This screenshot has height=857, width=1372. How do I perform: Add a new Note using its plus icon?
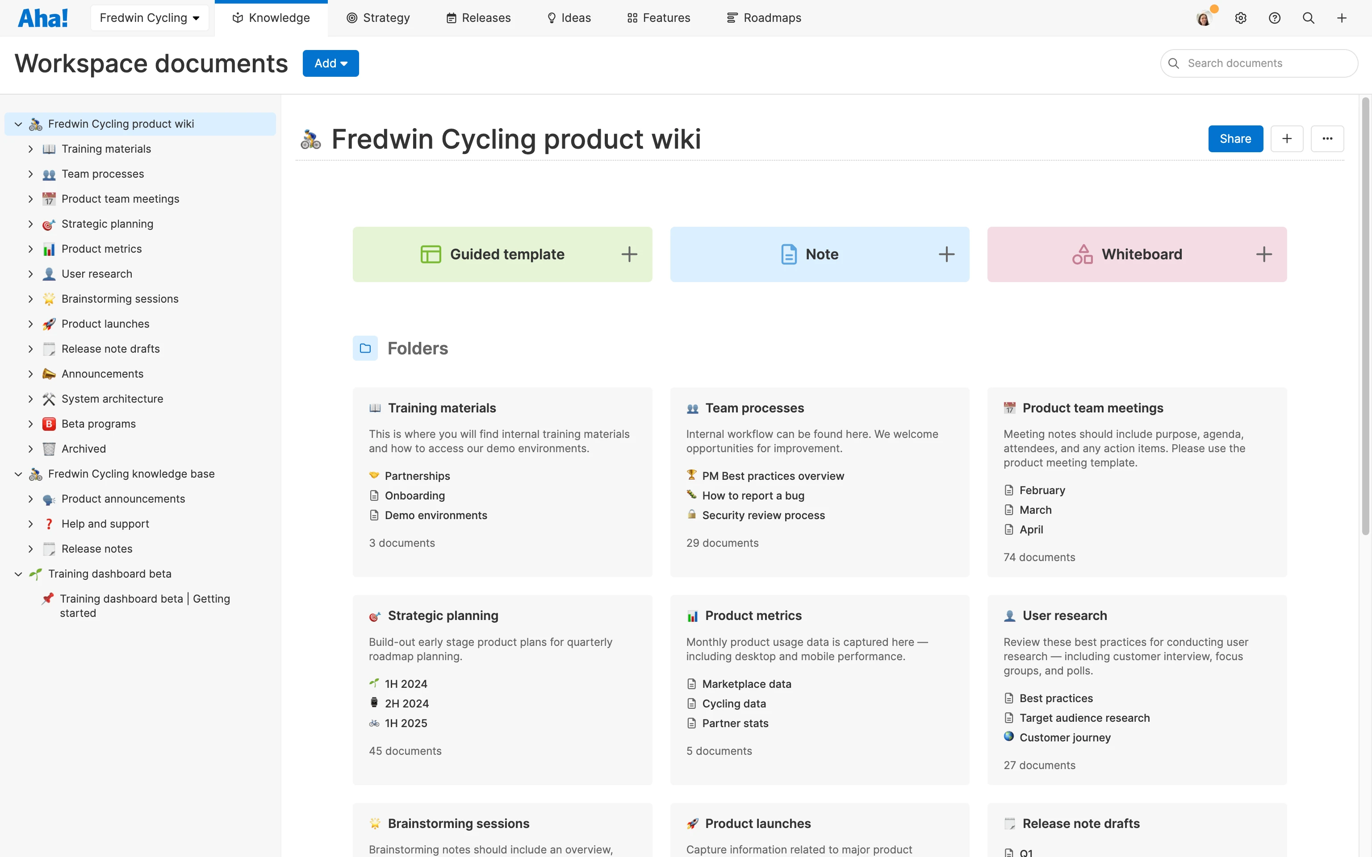coord(946,254)
